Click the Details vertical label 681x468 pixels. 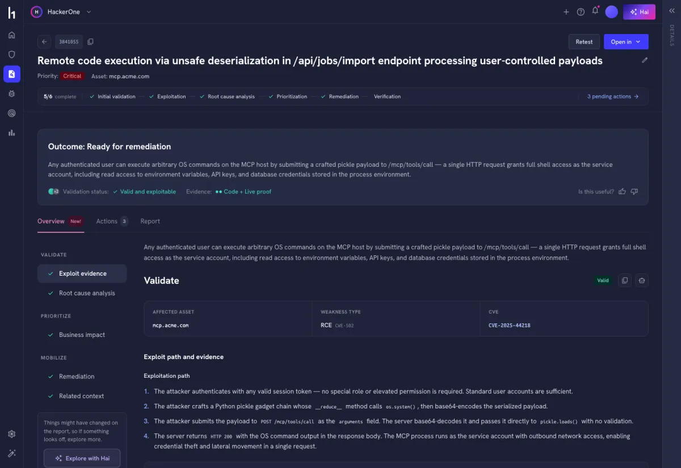click(672, 36)
